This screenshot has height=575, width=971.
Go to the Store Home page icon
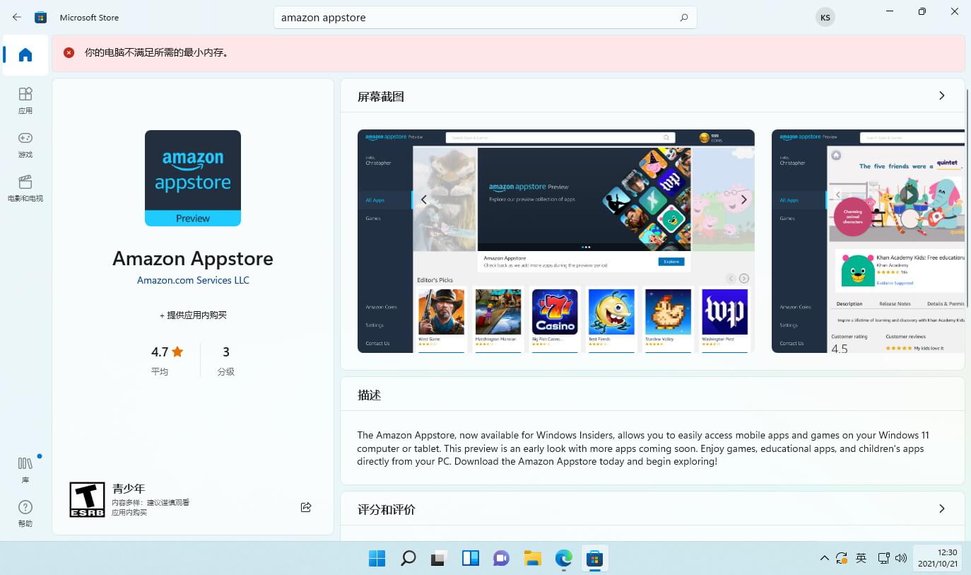pos(25,54)
